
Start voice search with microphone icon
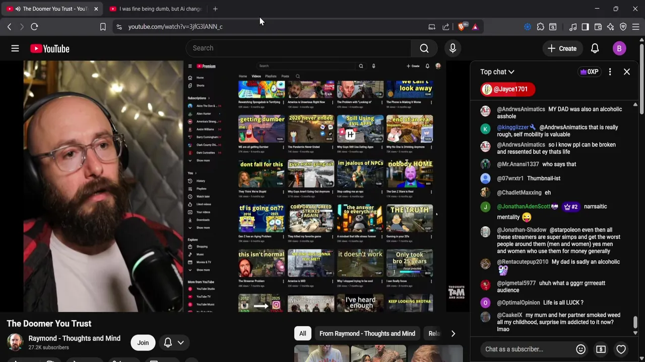(453, 48)
